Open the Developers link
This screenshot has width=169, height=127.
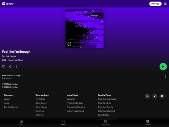pos(41,103)
